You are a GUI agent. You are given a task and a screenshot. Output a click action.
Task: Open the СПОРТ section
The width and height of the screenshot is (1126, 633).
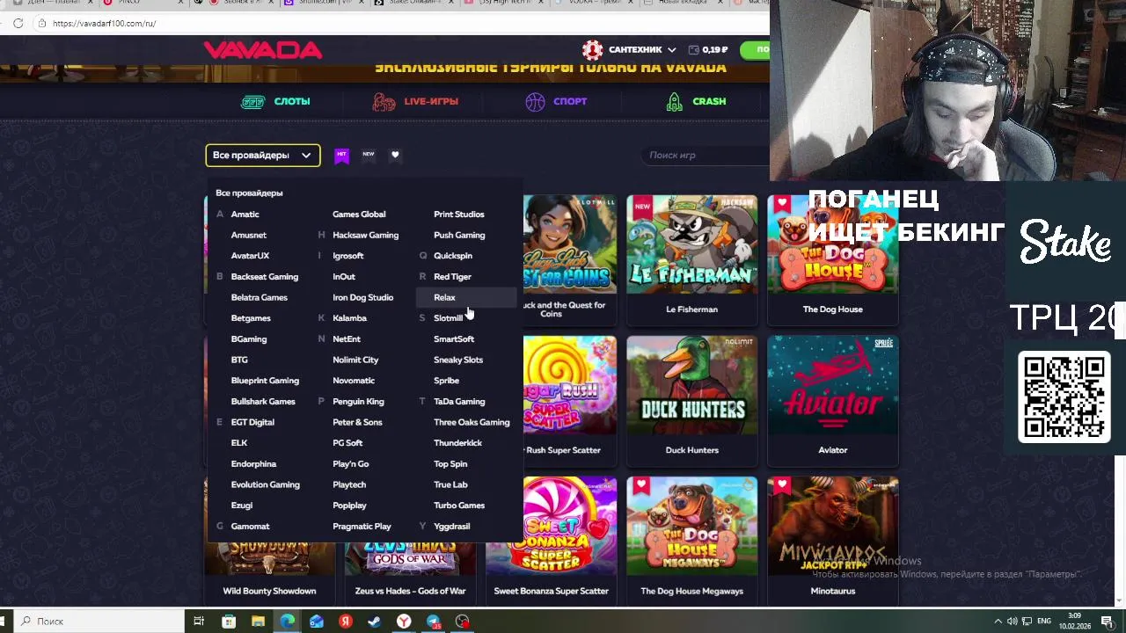click(570, 101)
